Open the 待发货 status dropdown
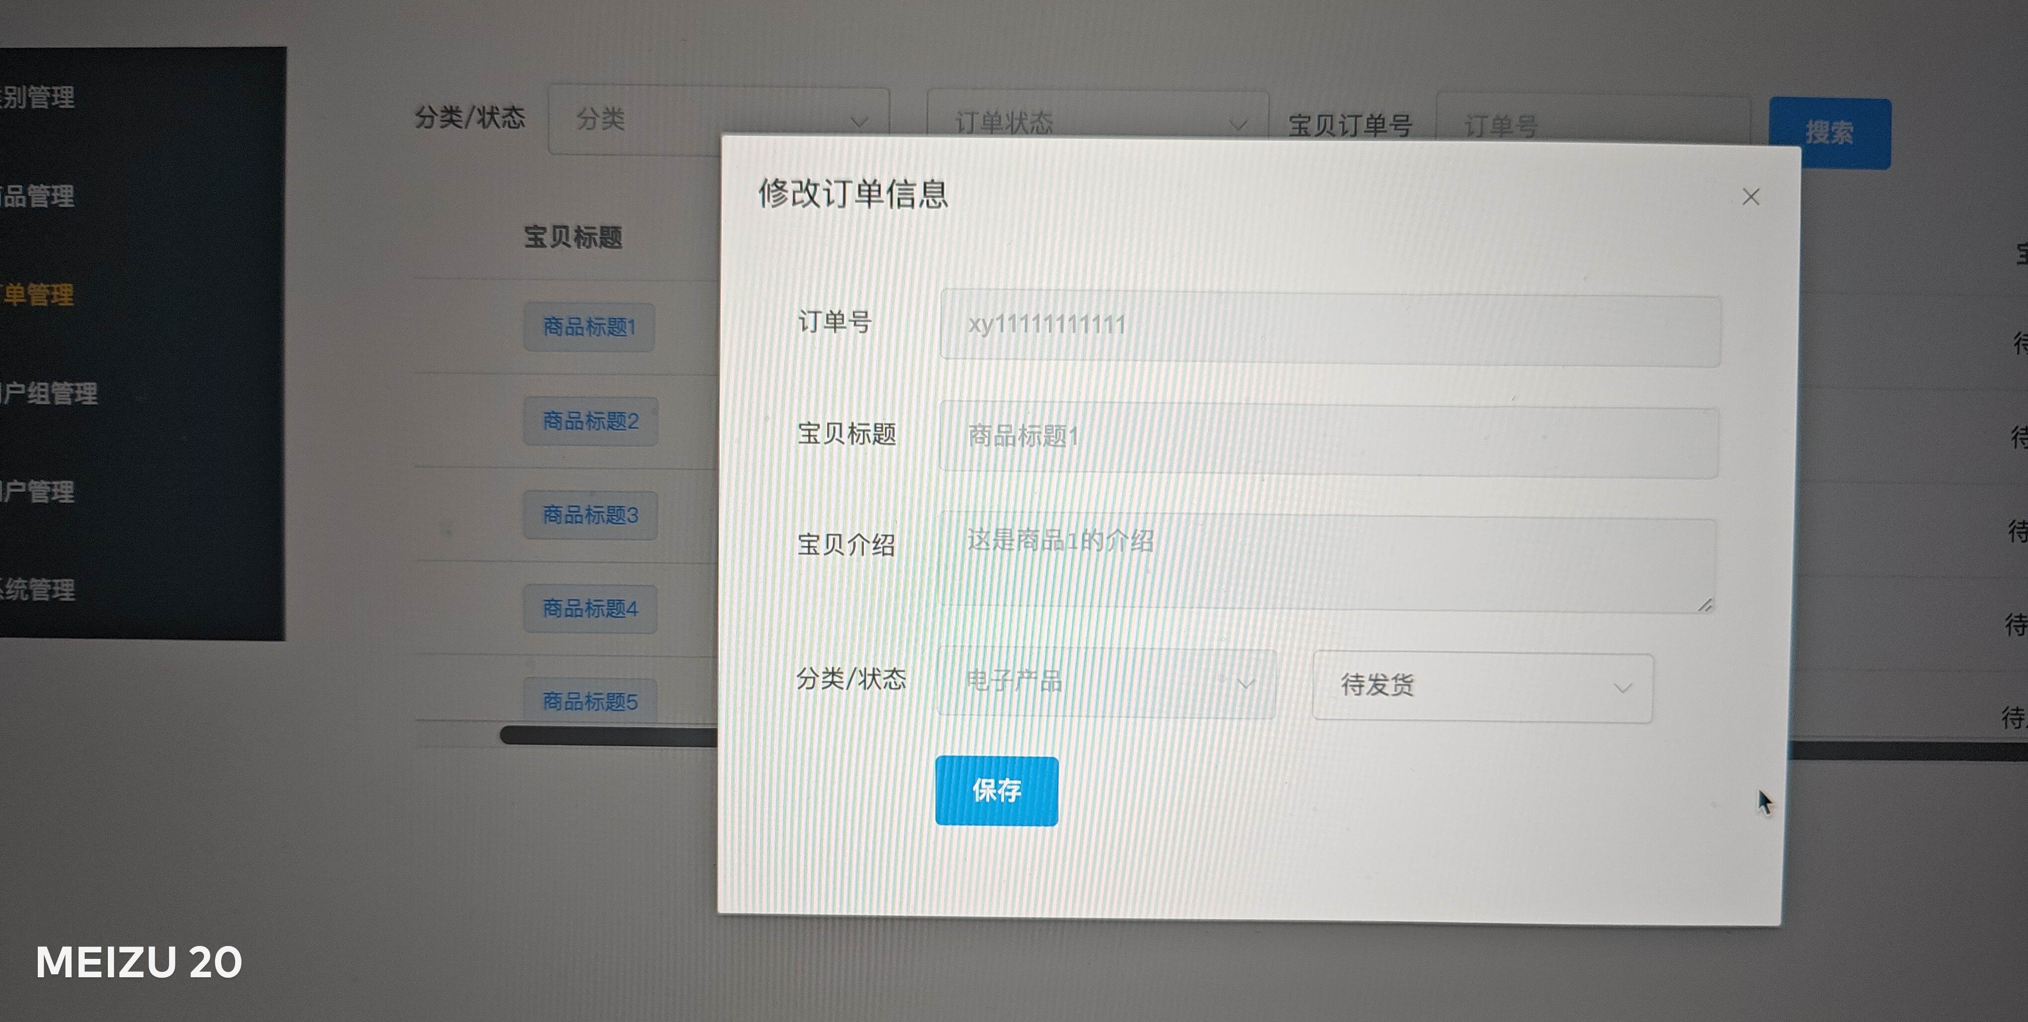The image size is (2028, 1022). click(1482, 686)
